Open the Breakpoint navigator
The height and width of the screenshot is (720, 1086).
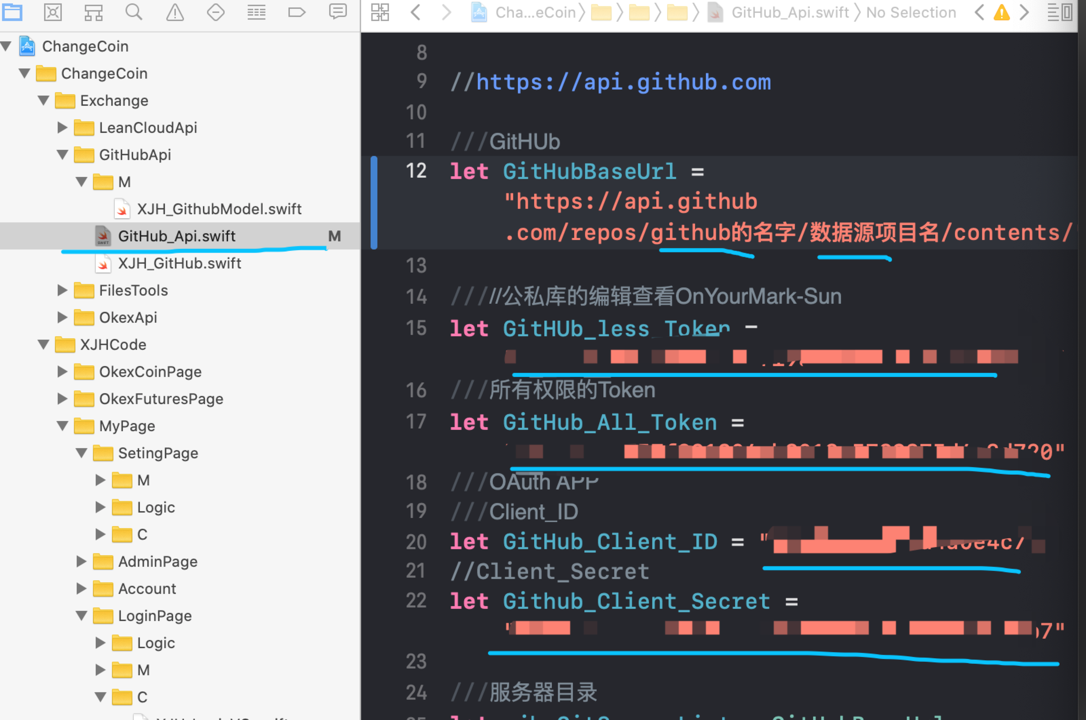(x=296, y=12)
